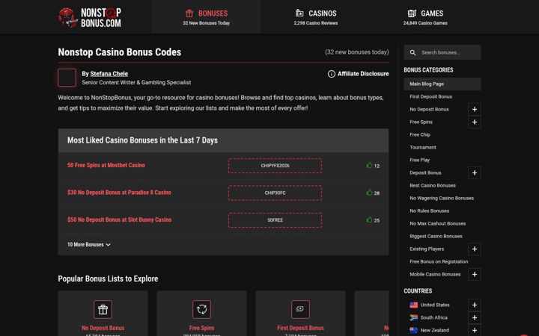Click the No Deposit Bonus gift card icon

pos(103,309)
